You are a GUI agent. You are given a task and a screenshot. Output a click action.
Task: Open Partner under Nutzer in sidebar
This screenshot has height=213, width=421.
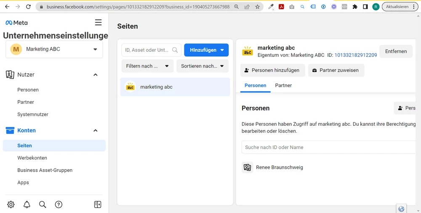point(26,102)
